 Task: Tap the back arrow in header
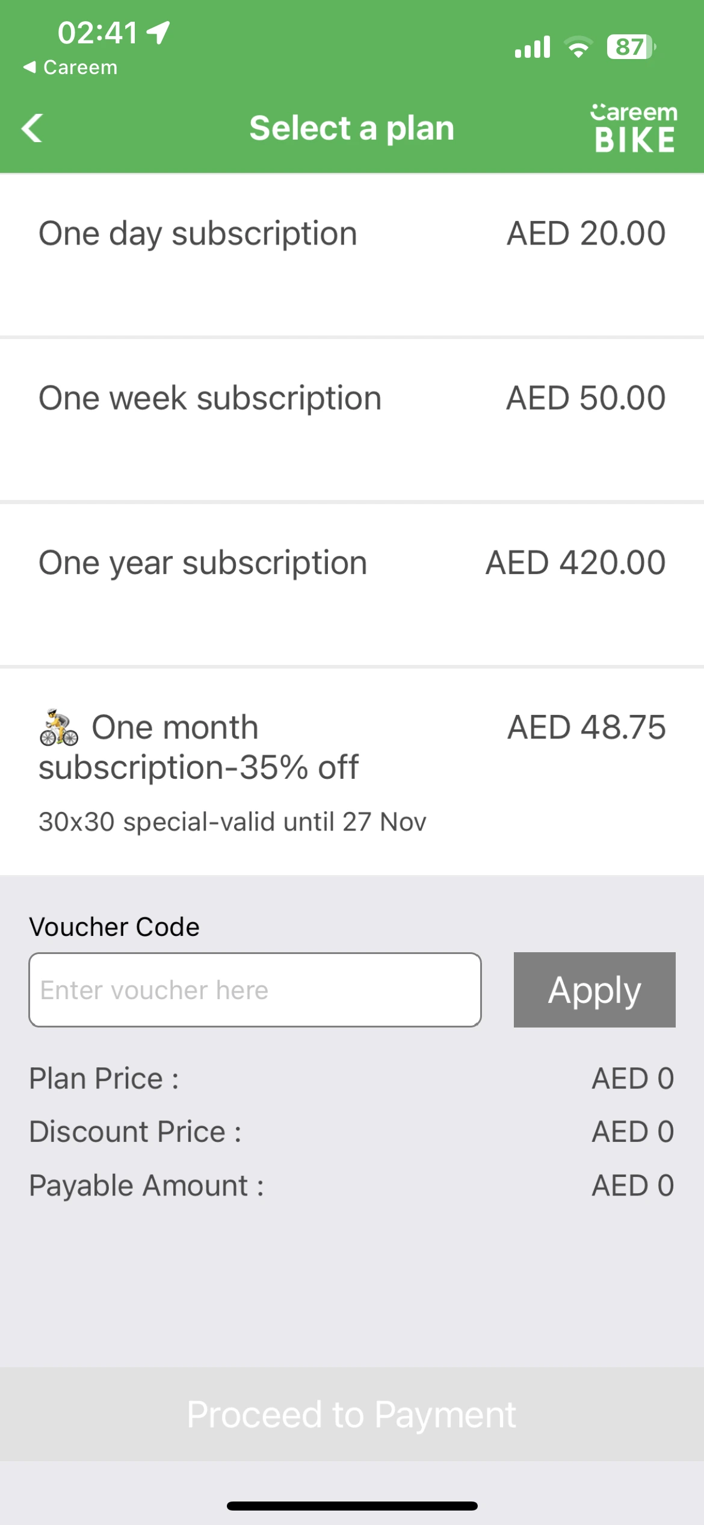pyautogui.click(x=32, y=128)
